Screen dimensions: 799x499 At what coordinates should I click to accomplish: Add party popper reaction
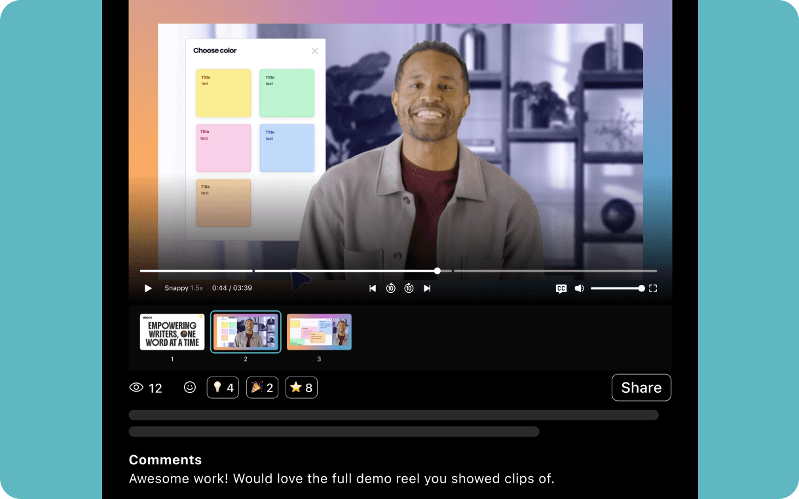(x=262, y=388)
